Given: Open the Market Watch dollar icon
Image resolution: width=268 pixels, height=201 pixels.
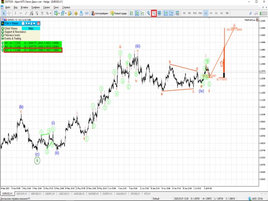Looking at the screenshot, I should [70, 13].
